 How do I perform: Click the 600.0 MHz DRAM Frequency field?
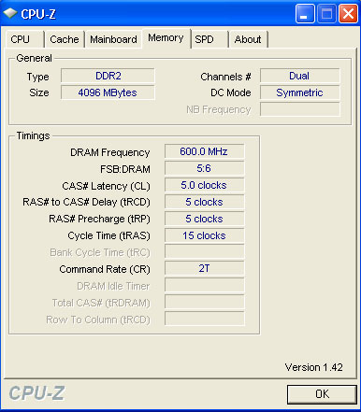coord(204,151)
